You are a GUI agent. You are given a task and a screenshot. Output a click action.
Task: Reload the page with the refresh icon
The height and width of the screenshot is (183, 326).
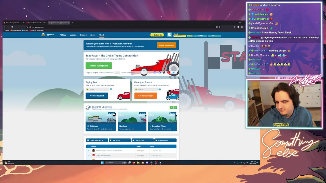click(12, 27)
